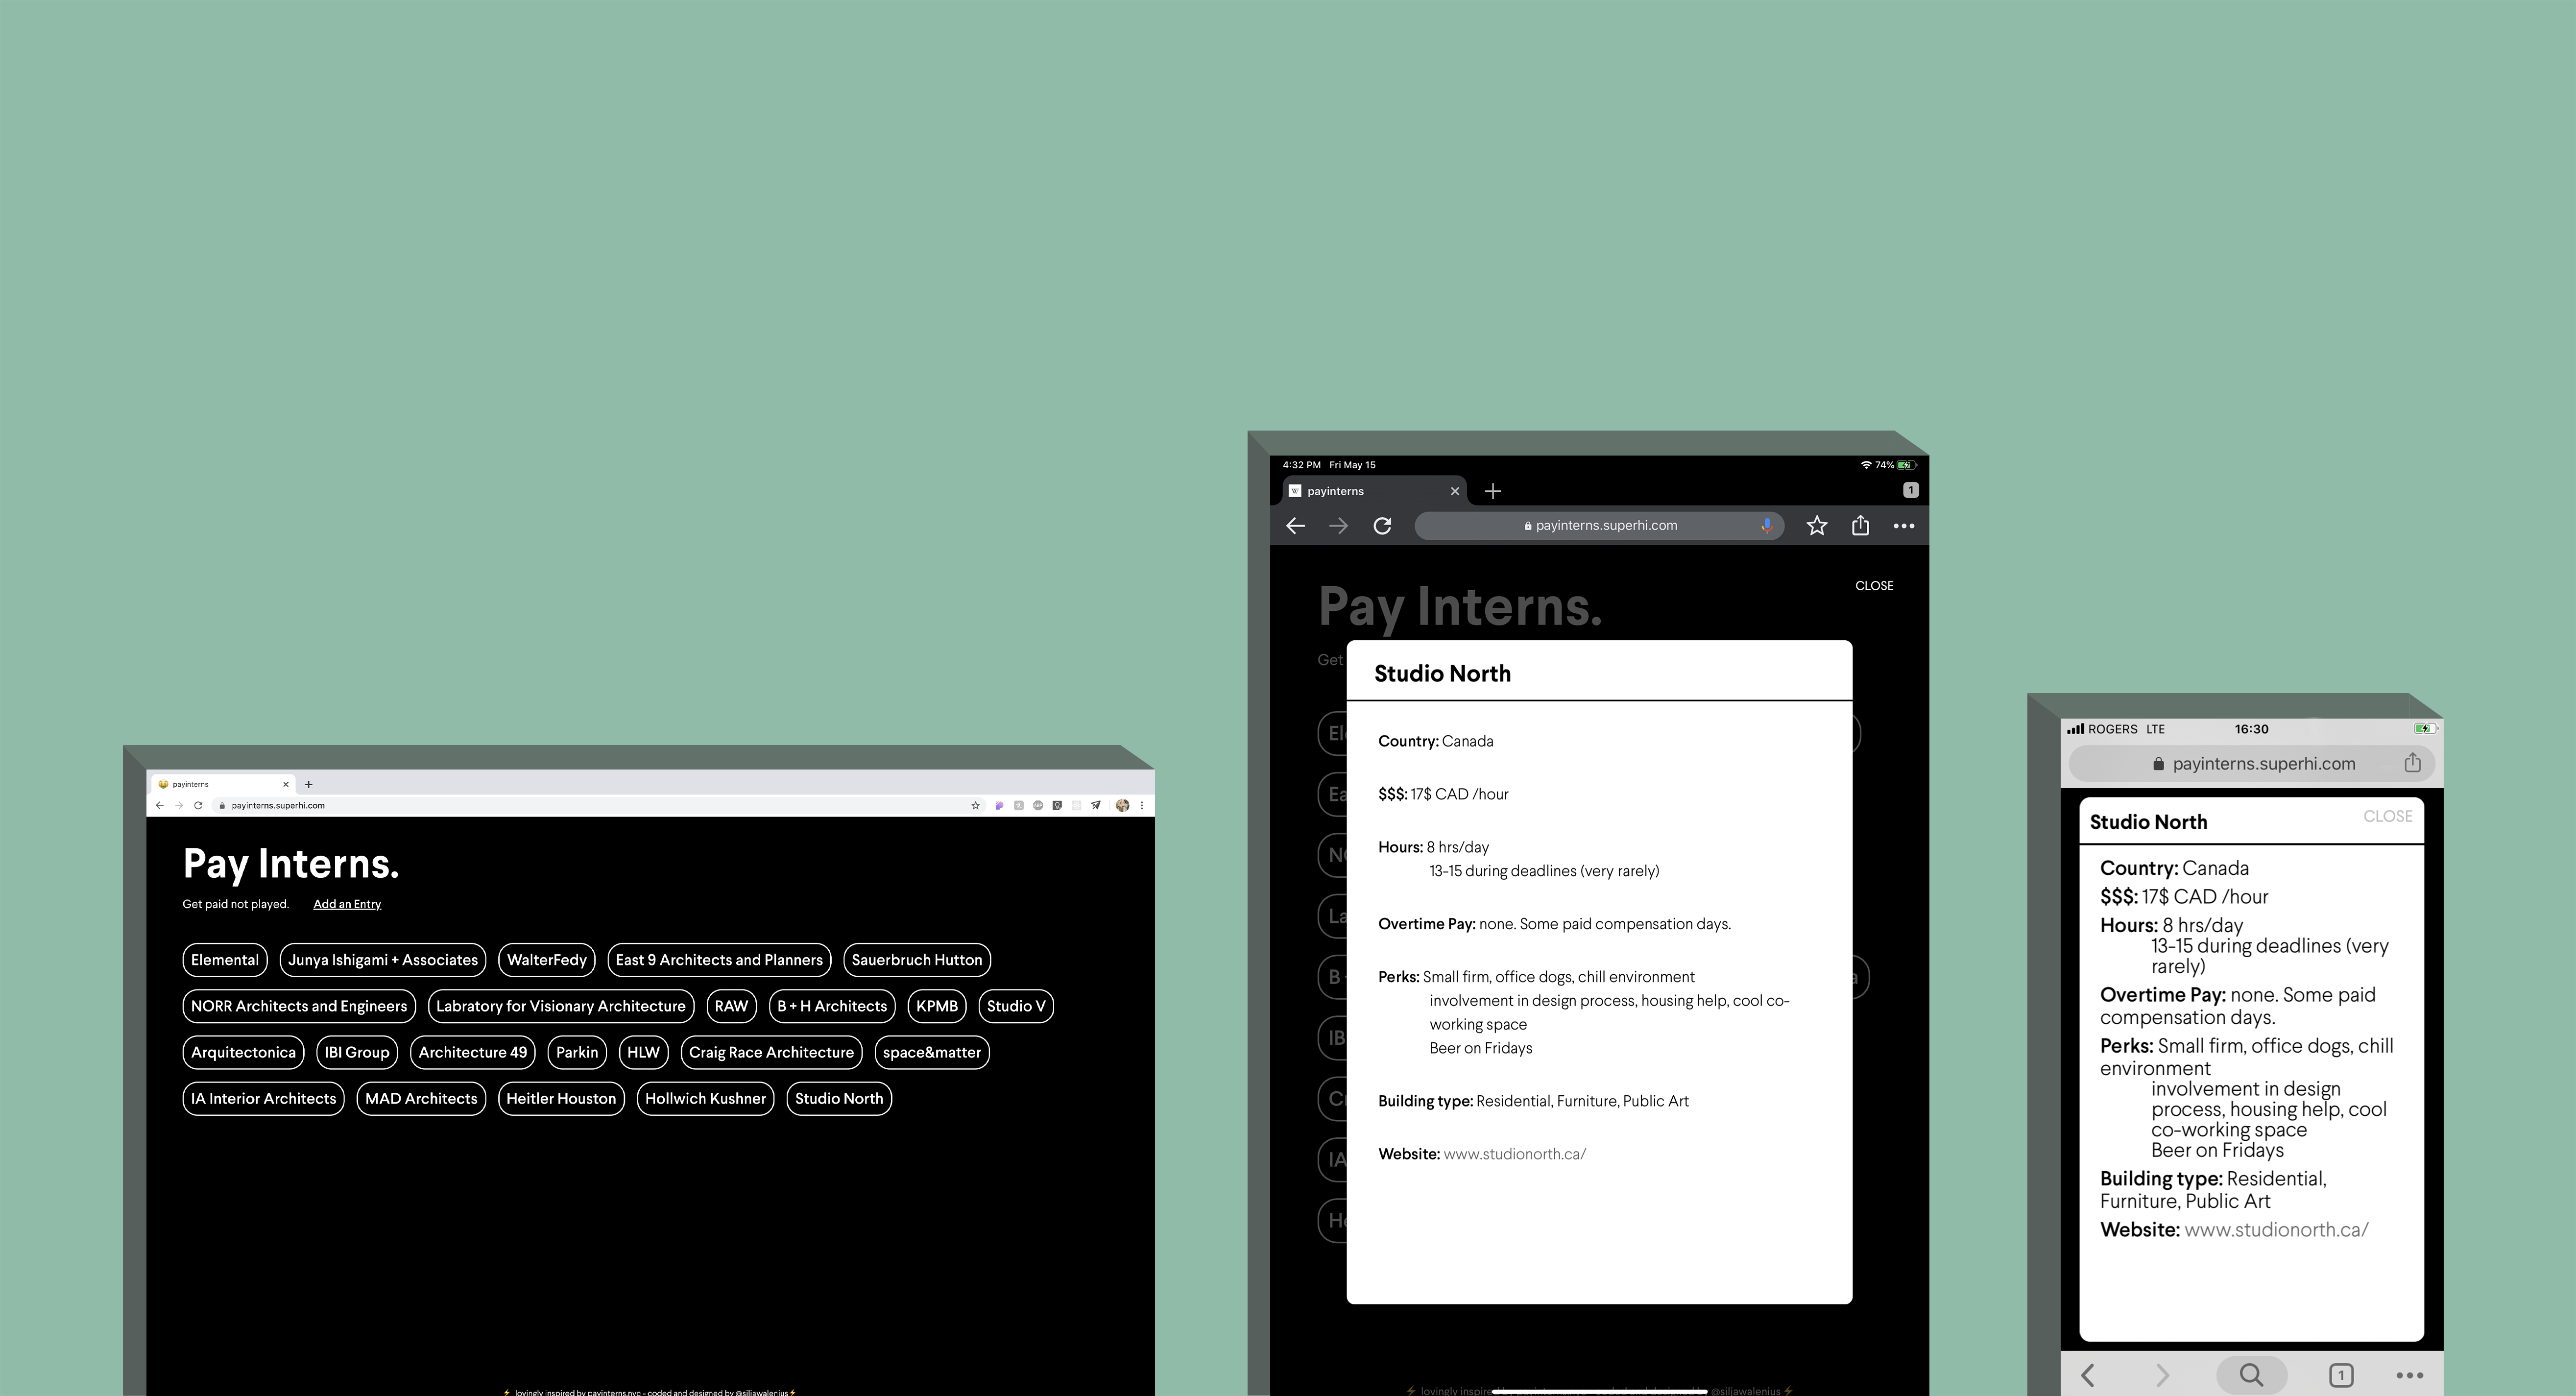The image size is (2576, 1396).
Task: Open Laboratory for Visionary Architecture entry
Action: coord(561,1006)
